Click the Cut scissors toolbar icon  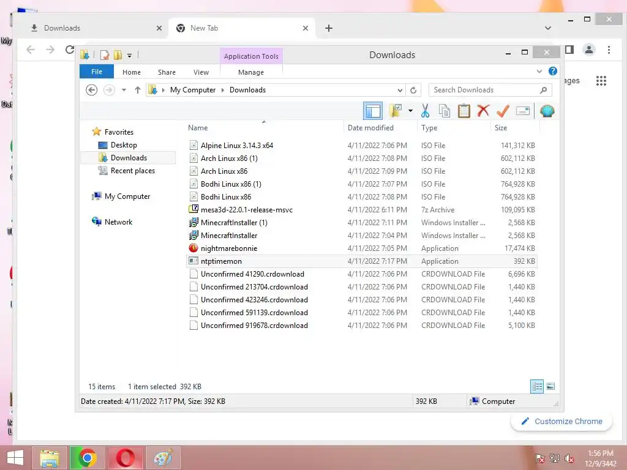pos(425,111)
